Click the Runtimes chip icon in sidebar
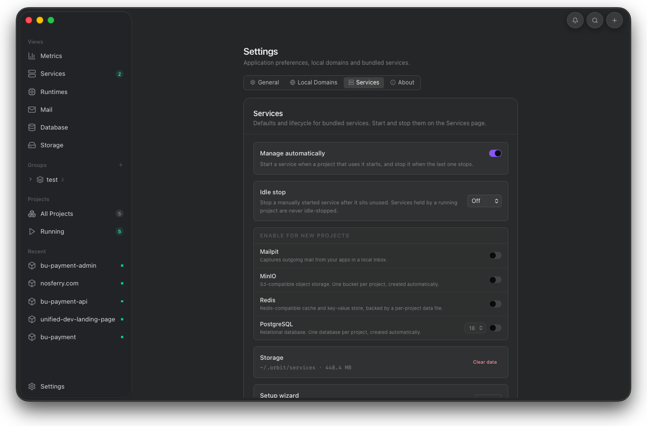This screenshot has width=647, height=426. click(32, 92)
